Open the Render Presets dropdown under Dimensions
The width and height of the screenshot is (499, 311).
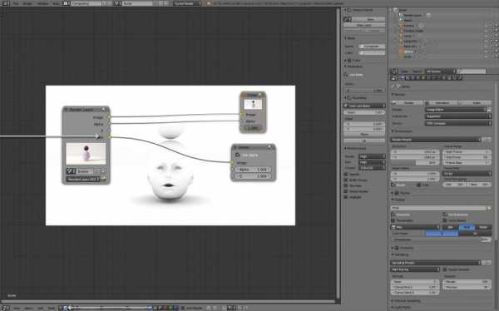435,140
